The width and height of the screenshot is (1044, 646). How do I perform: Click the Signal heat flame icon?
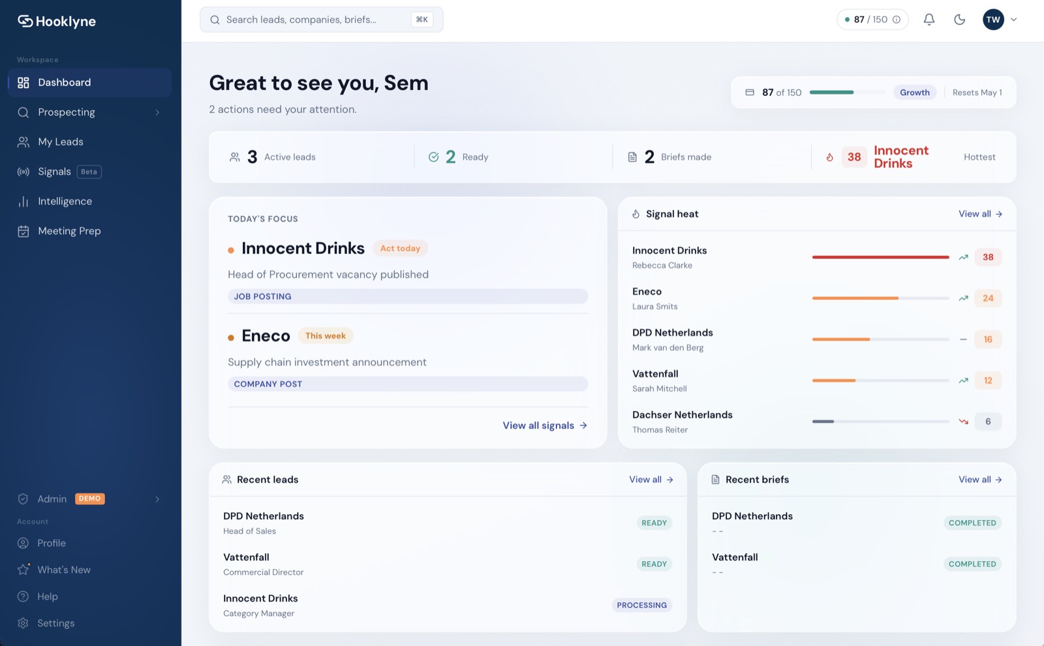636,214
